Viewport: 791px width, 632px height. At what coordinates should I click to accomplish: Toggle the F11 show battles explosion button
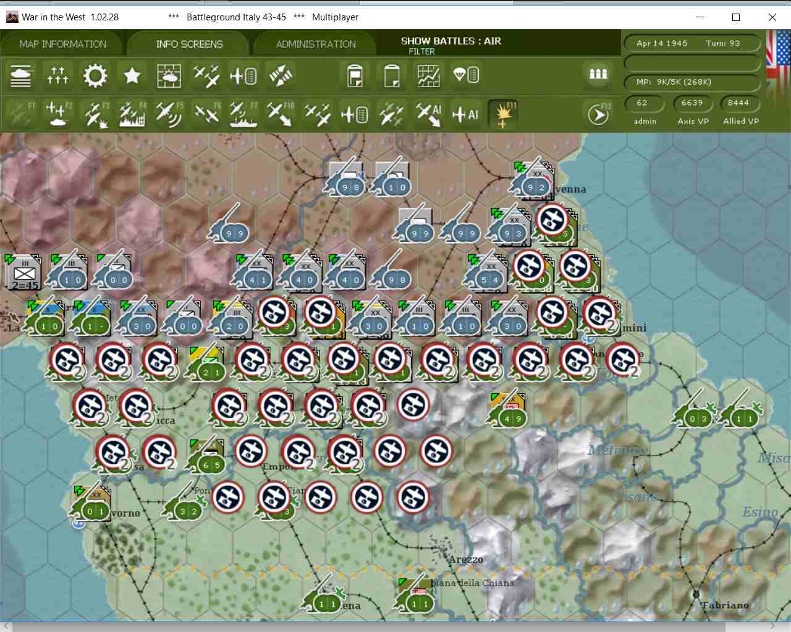pyautogui.click(x=503, y=114)
